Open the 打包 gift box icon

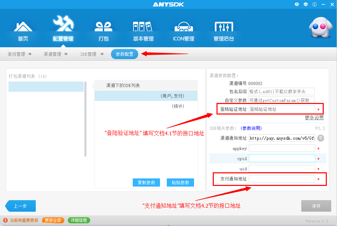(x=103, y=27)
